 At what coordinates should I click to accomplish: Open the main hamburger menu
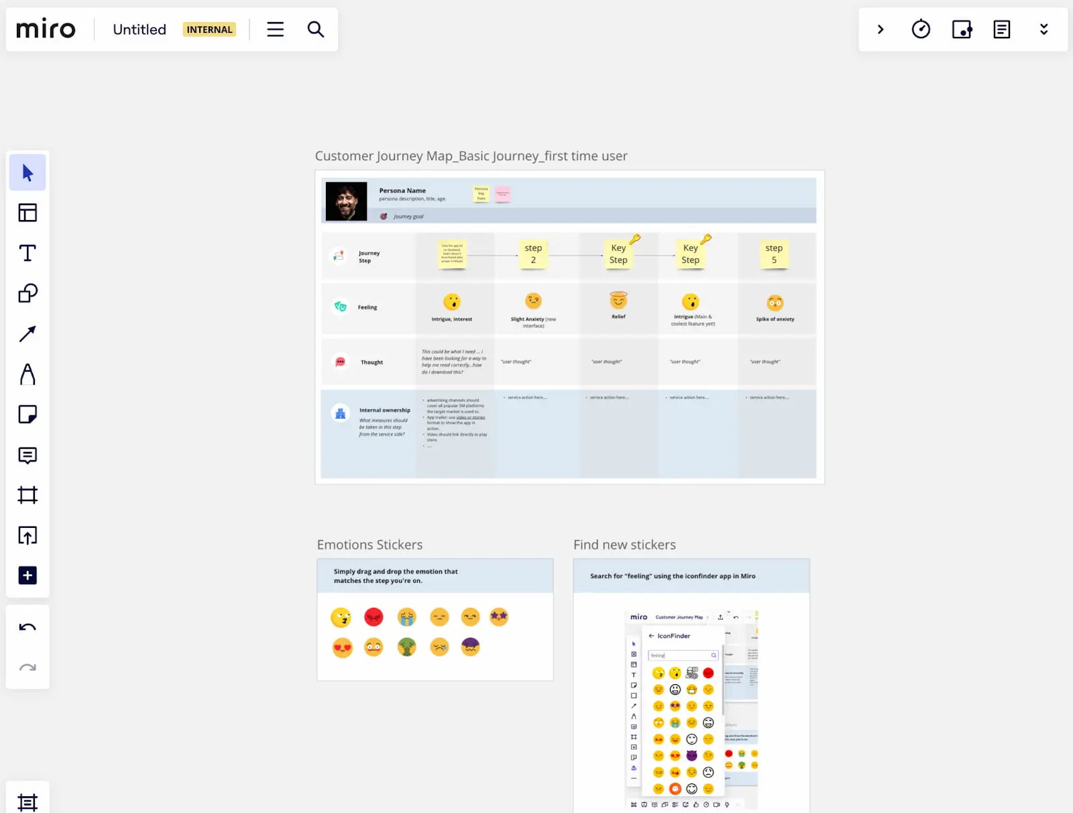(275, 29)
